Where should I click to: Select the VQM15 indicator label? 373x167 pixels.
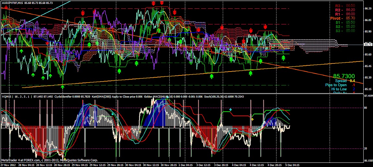tap(6, 96)
